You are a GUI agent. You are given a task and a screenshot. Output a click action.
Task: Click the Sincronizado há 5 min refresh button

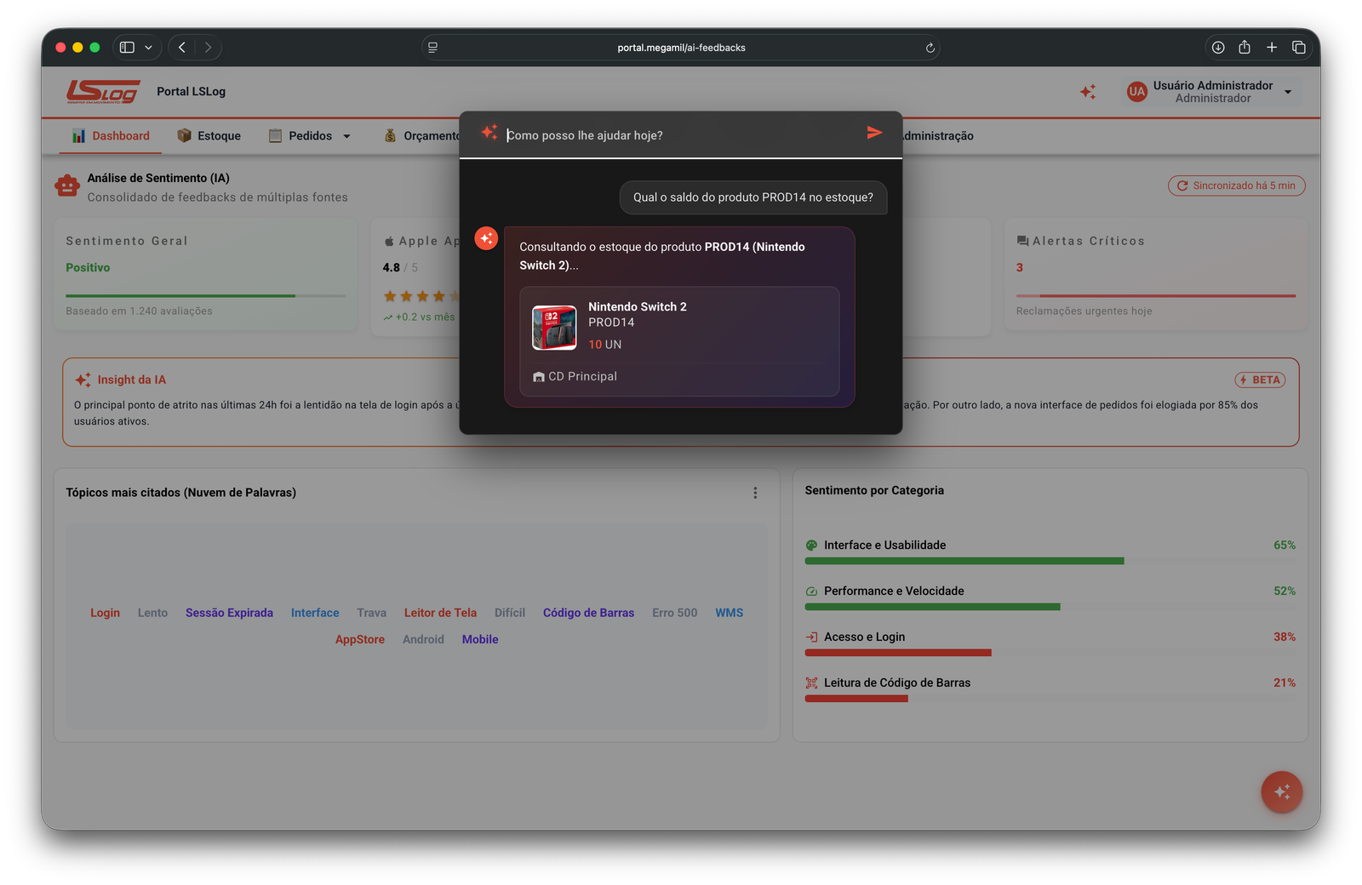pos(1235,186)
